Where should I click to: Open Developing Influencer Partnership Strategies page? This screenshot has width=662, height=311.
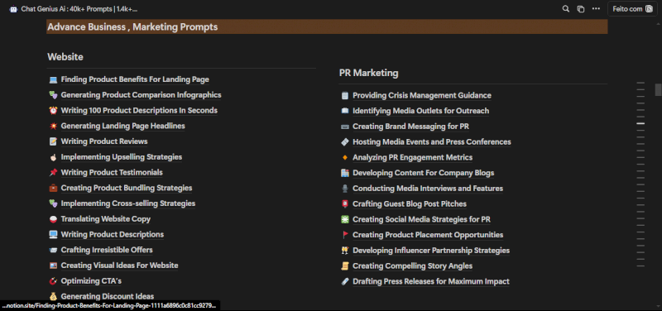click(431, 251)
